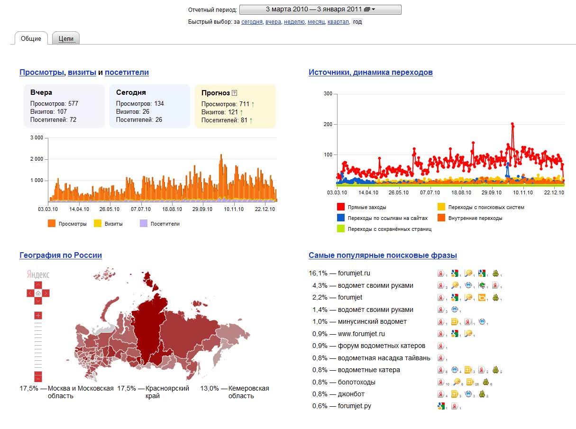Pan the Russia map to the right

coord(46,293)
